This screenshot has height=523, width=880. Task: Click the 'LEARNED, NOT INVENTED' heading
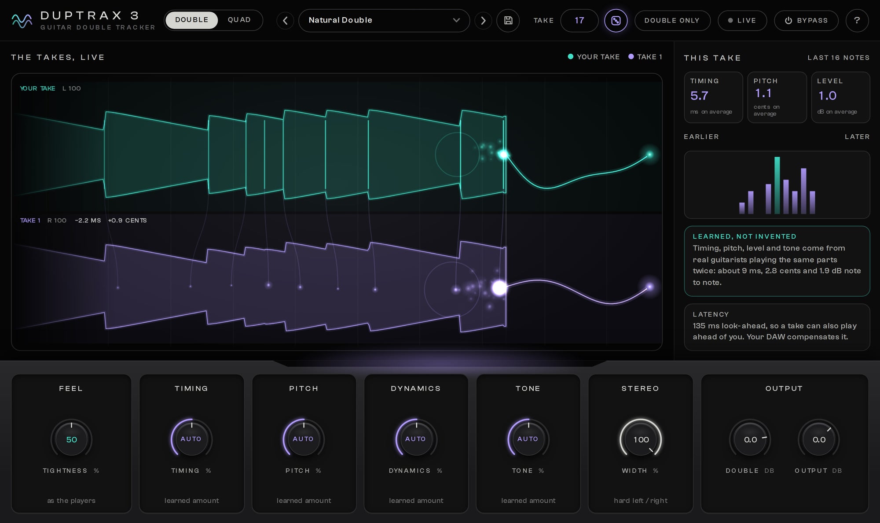(744, 236)
